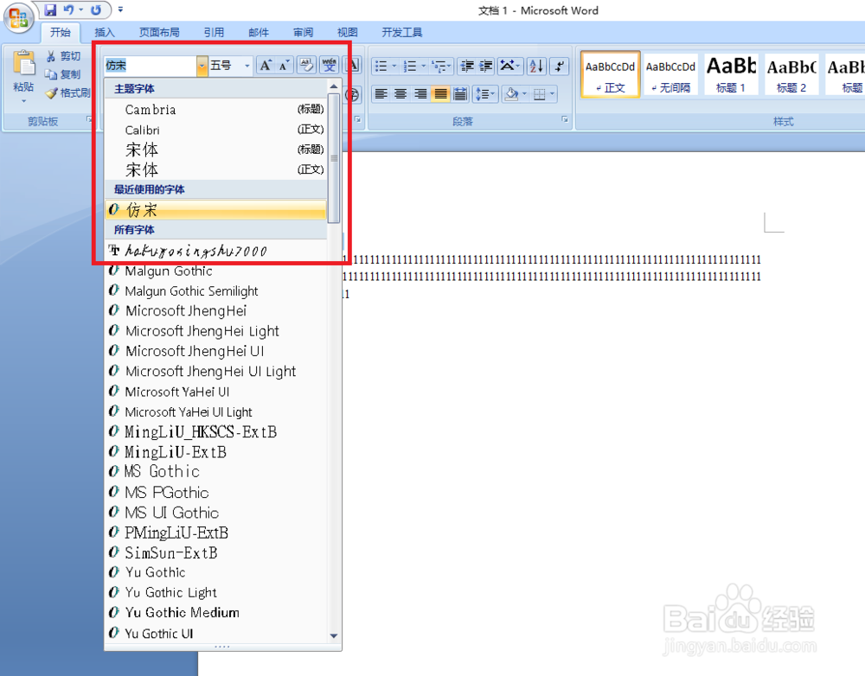This screenshot has height=676, width=865.
Task: Save the document from Quick Access toolbar
Action: point(50,10)
